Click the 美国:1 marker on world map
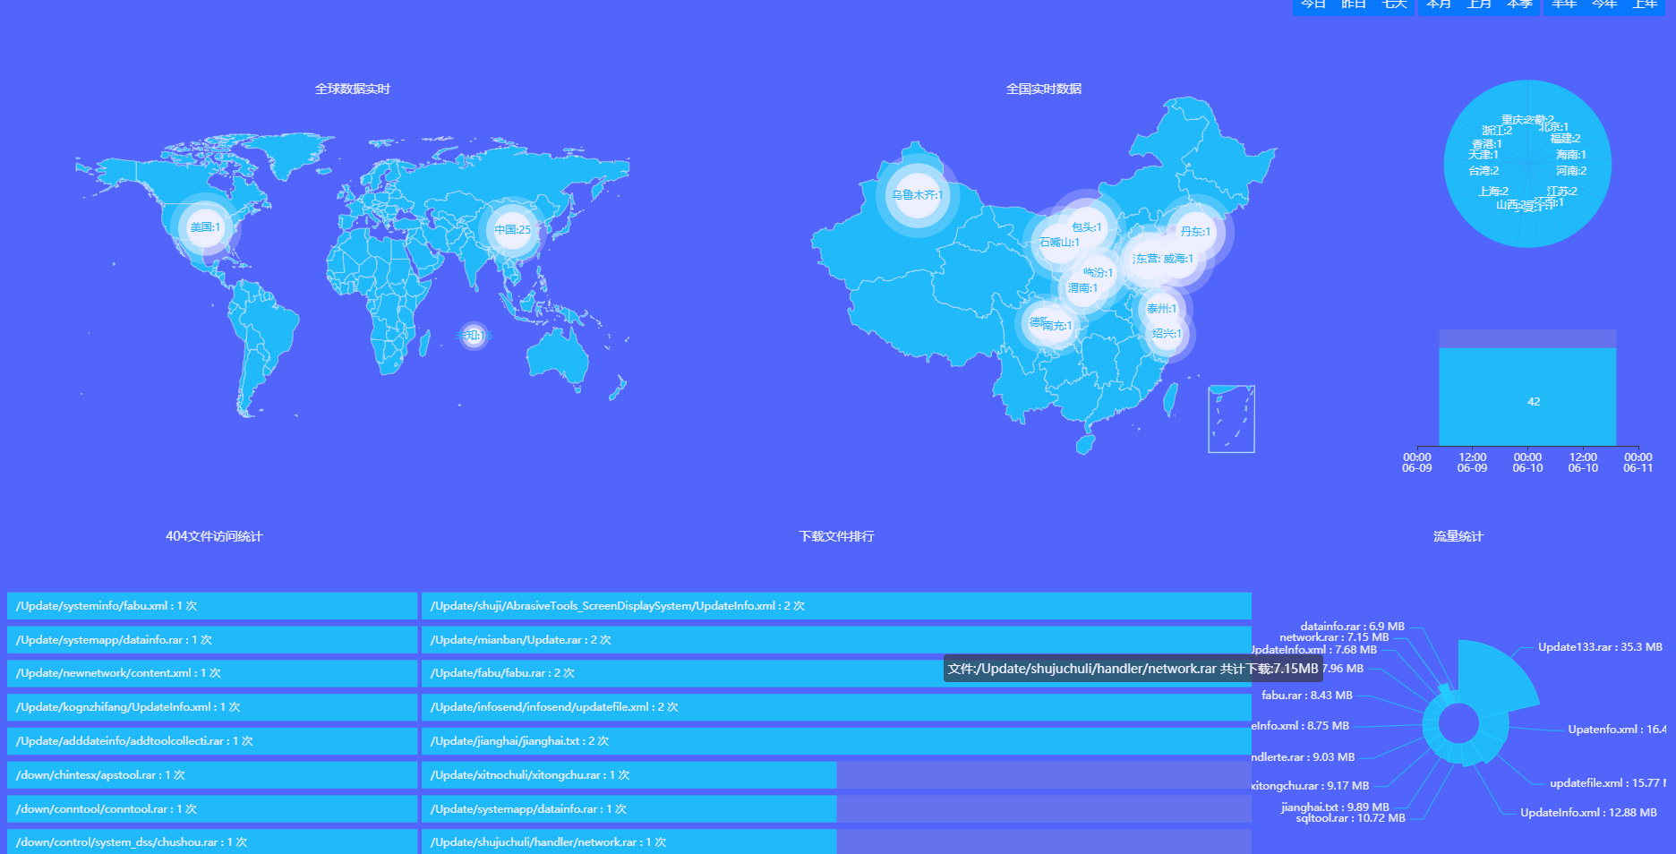Screen dimensions: 1676x854 point(205,227)
